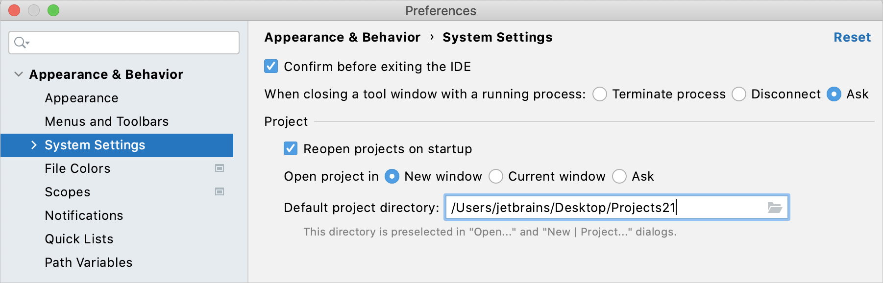Select "Ask" for opening projects
Screen dimensions: 883x283
620,176
